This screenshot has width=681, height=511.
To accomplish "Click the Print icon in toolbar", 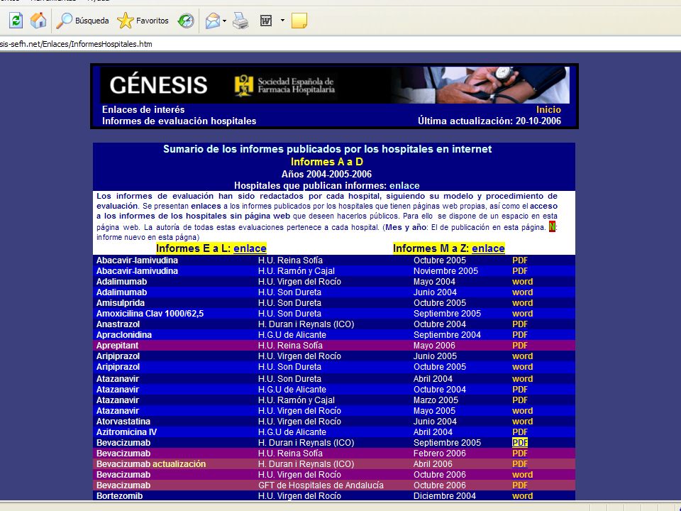I will coord(240,21).
